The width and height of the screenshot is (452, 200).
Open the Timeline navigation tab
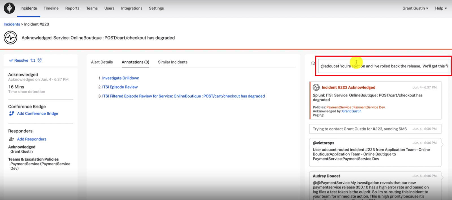(51, 8)
